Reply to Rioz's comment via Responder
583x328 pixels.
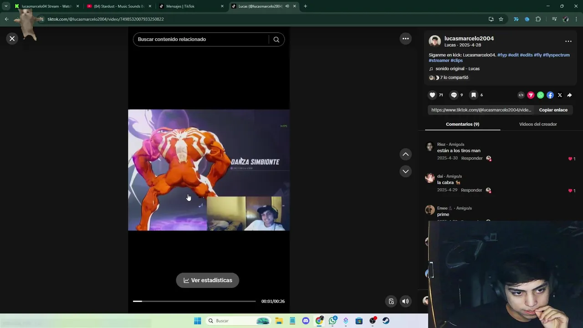click(472, 159)
